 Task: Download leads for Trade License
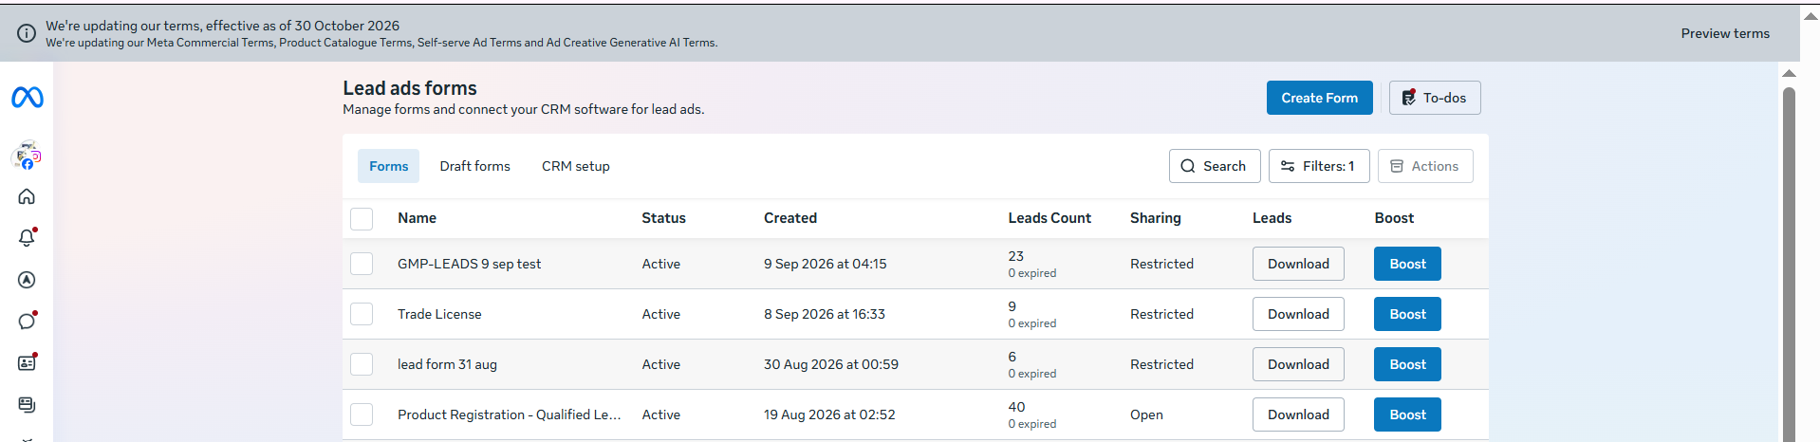pyautogui.click(x=1298, y=314)
